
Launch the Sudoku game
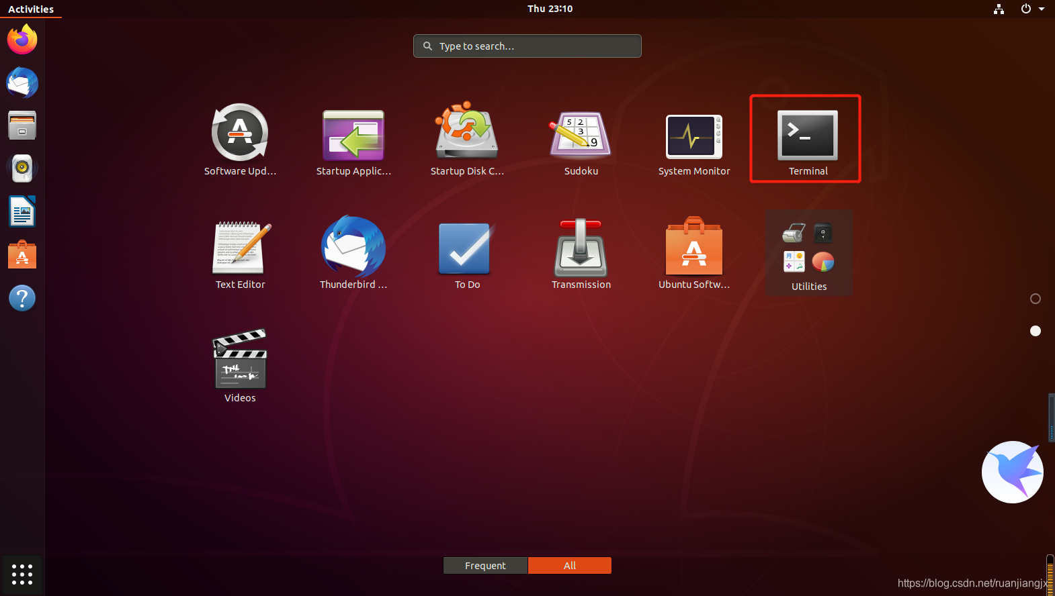tap(581, 139)
